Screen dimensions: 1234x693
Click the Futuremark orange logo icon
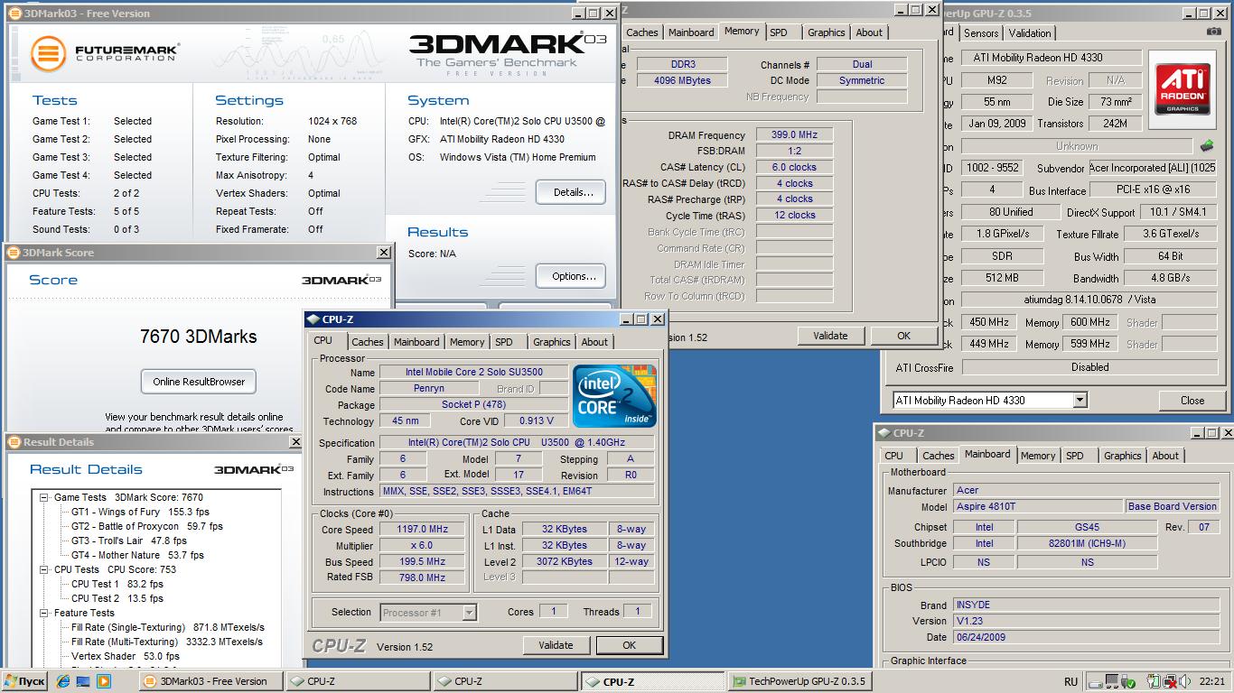(48, 53)
